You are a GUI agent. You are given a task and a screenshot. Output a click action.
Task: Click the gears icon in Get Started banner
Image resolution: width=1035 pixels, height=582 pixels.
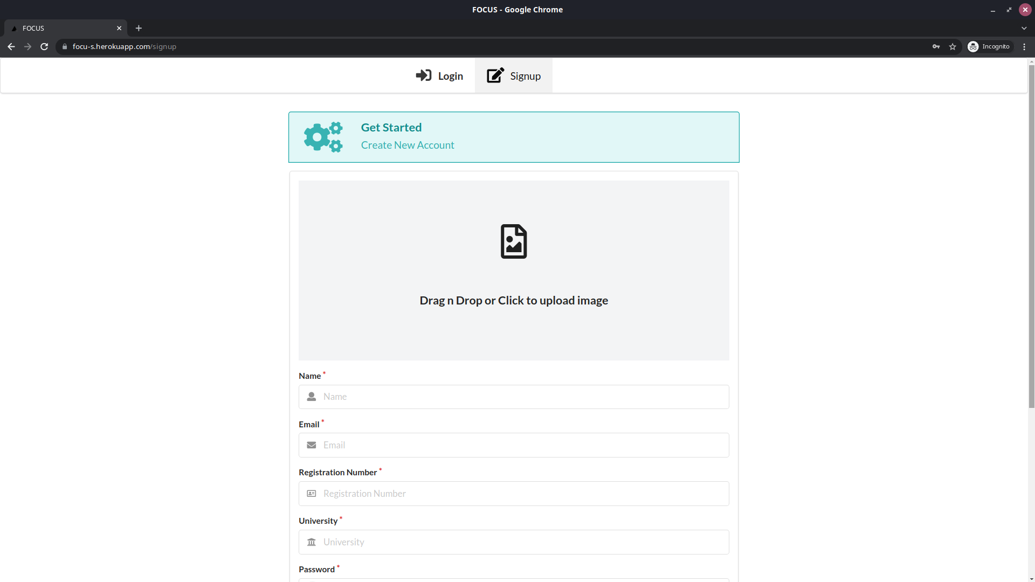[323, 137]
